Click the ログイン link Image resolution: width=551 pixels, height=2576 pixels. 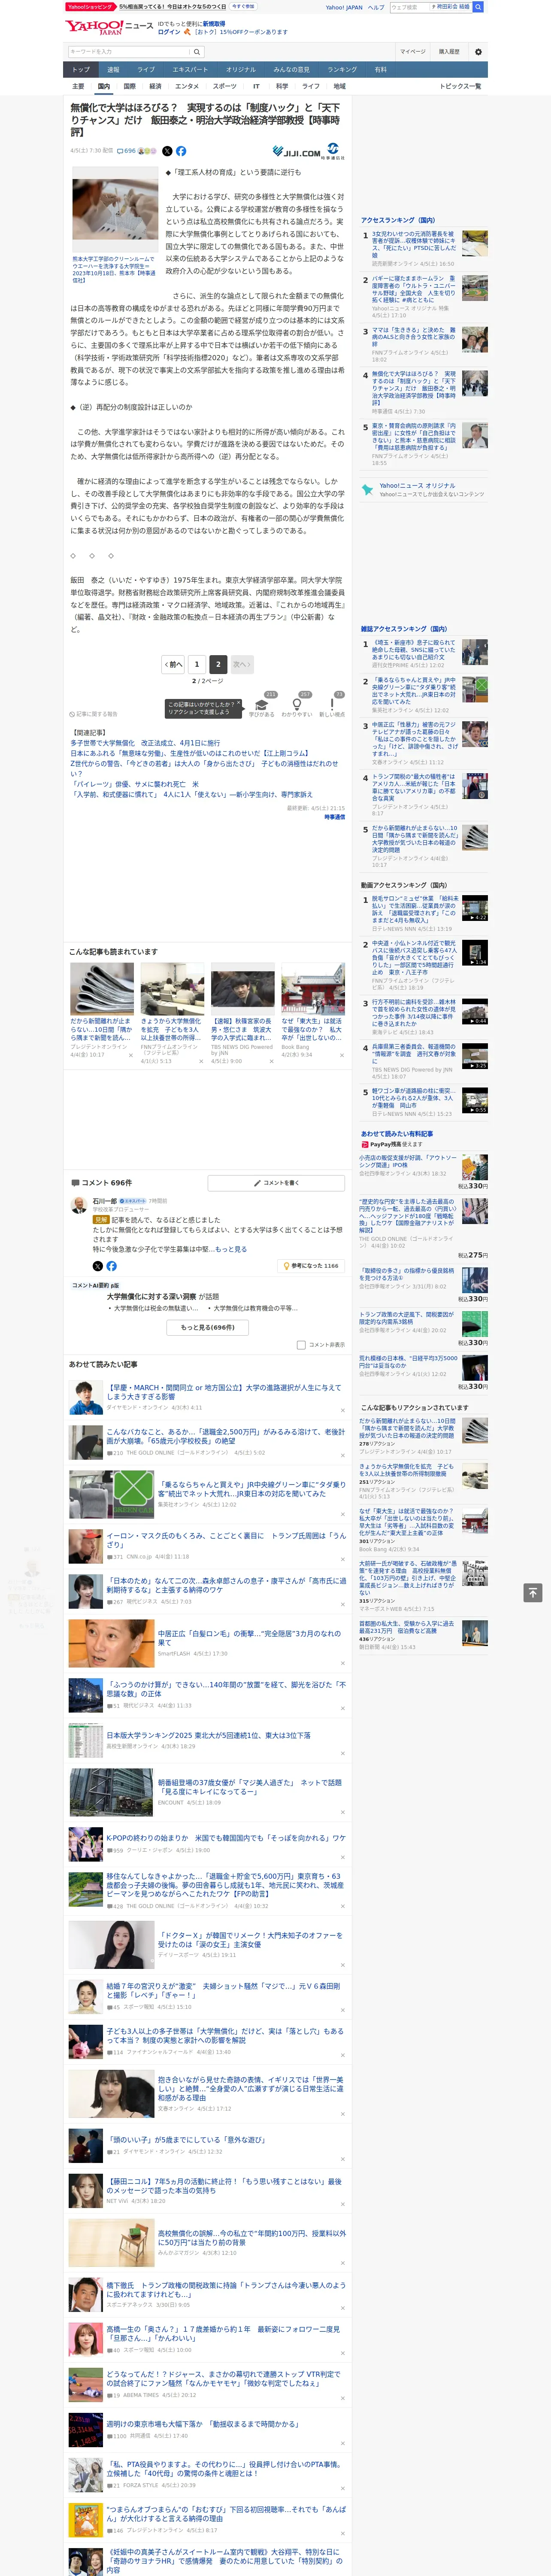tap(169, 32)
